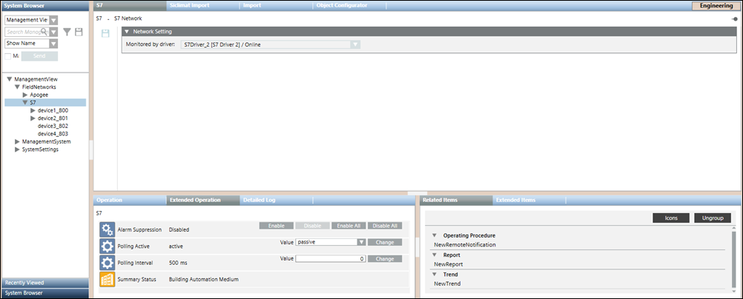Open the Show Name dropdown
The image size is (743, 299).
(x=53, y=44)
